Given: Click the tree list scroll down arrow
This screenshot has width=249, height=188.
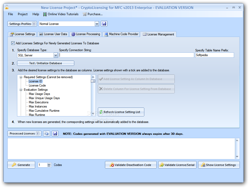Looking at the screenshot, I should coord(93,114).
